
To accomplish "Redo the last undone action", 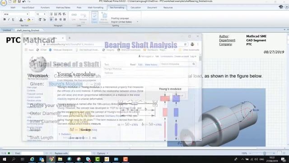I will tap(29, 1).
